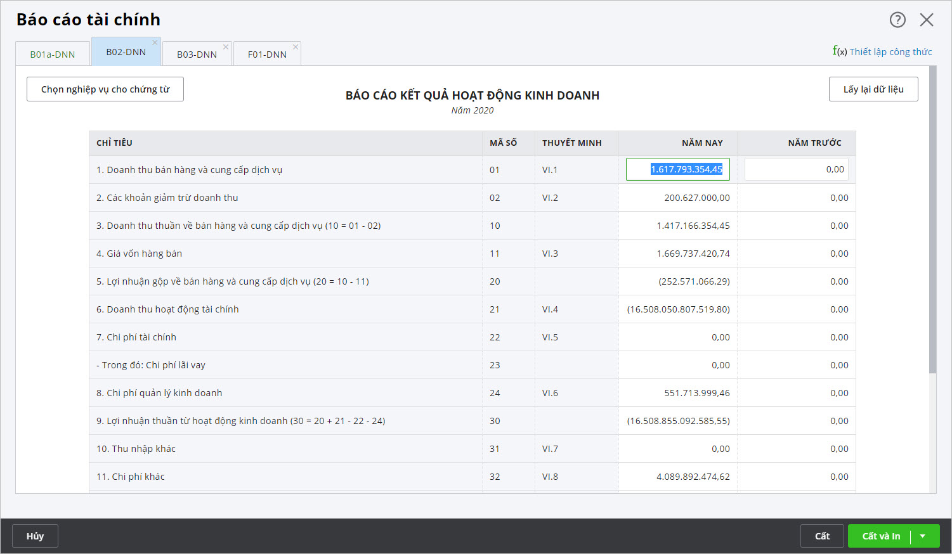This screenshot has height=554, width=952.
Task: Switch to the B03-DNN tab
Action: pyautogui.click(x=197, y=55)
